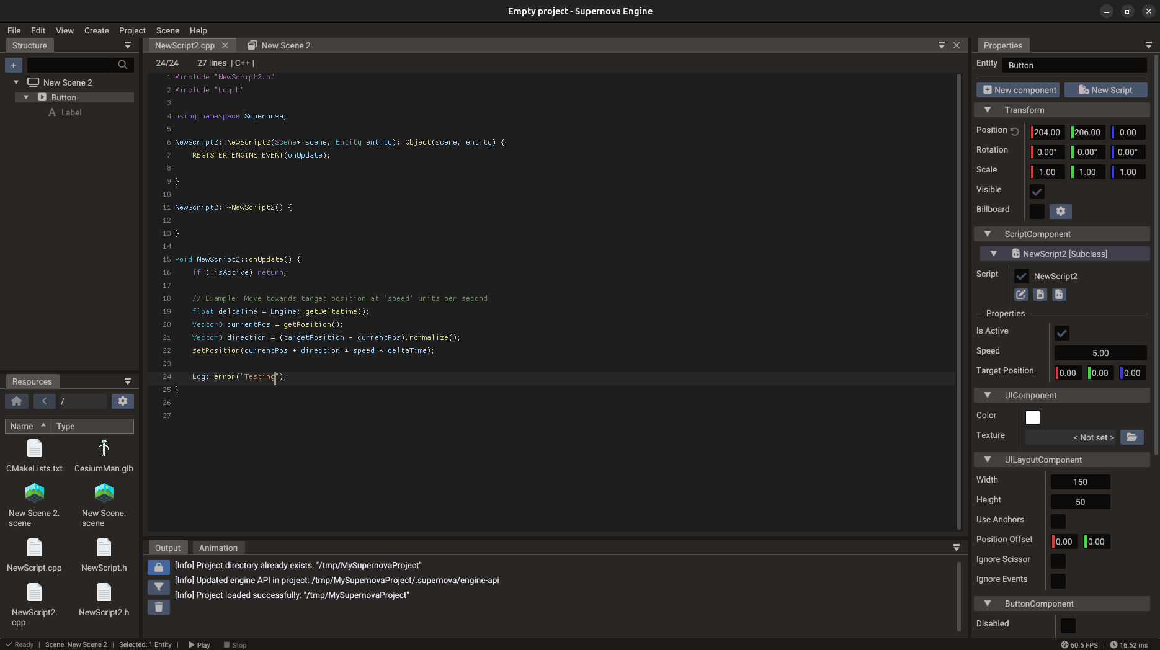The width and height of the screenshot is (1160, 650).
Task: Collapse the UIComponent section
Action: click(989, 394)
